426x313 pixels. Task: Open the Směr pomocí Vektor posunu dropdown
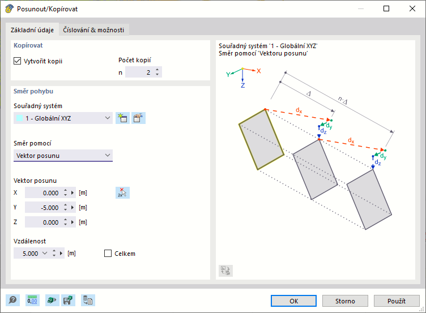coord(63,156)
